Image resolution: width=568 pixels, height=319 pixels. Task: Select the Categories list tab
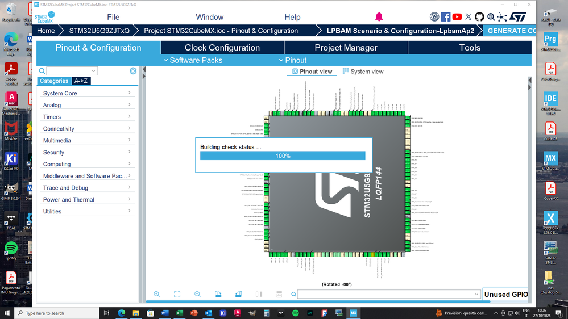click(x=54, y=81)
